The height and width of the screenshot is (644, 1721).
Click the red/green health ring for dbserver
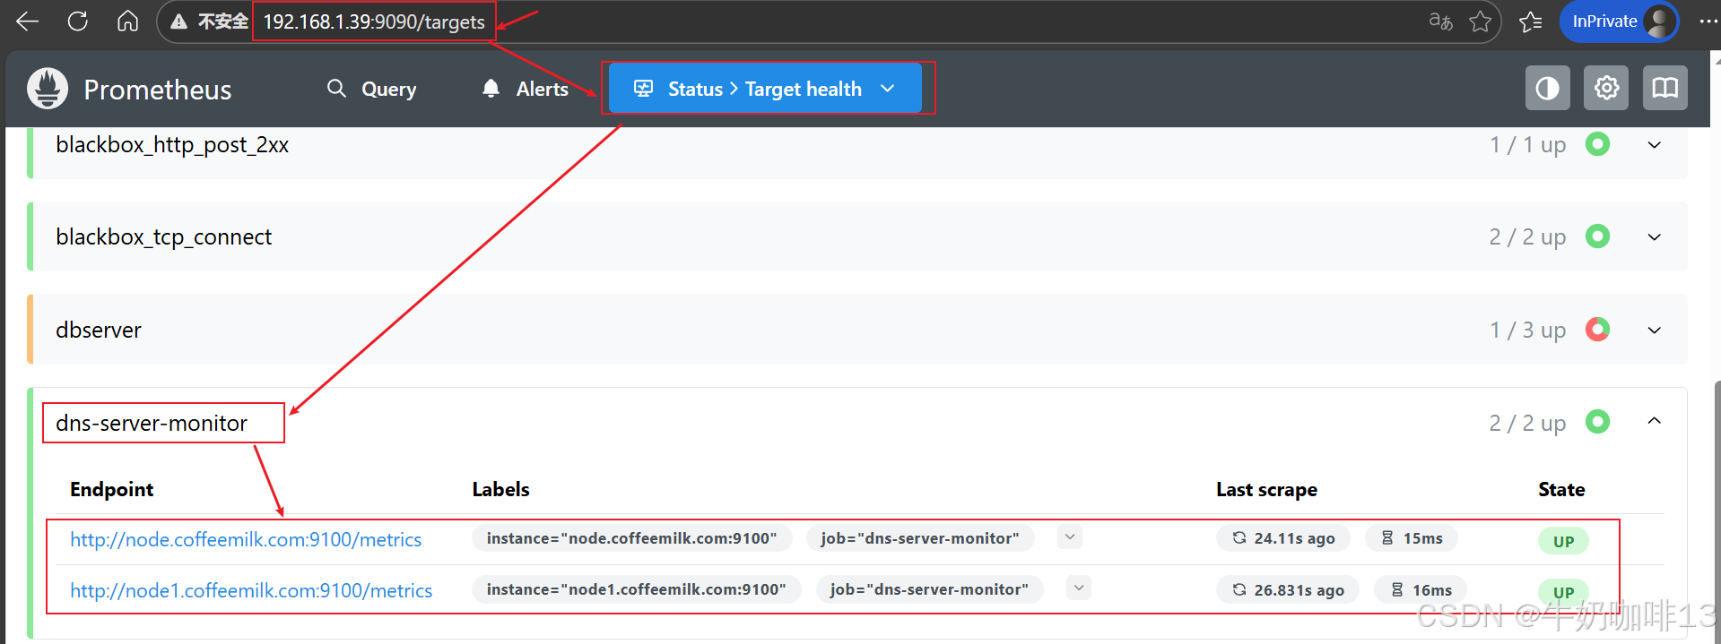coord(1597,330)
